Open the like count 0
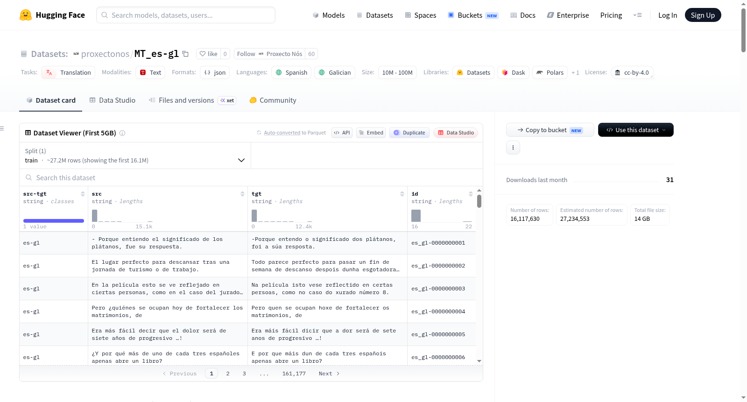This screenshot has height=402, width=747. 225,54
